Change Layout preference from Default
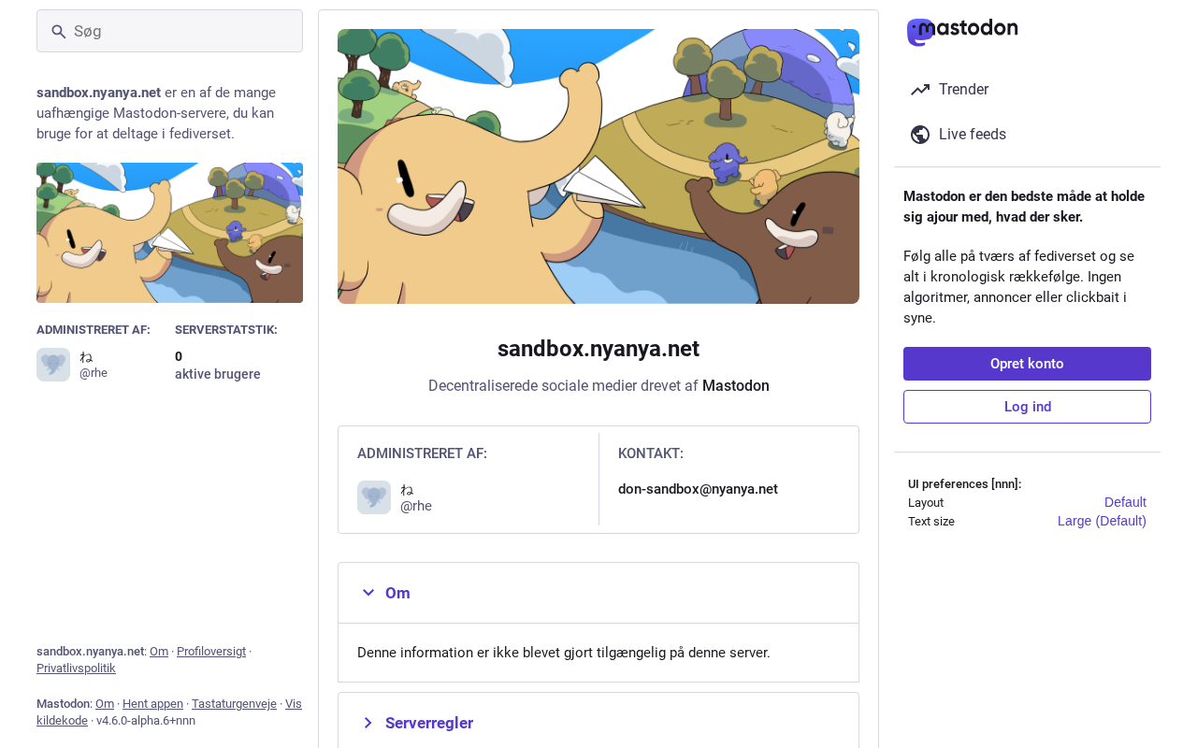This screenshot has height=748, width=1197. point(1125,502)
